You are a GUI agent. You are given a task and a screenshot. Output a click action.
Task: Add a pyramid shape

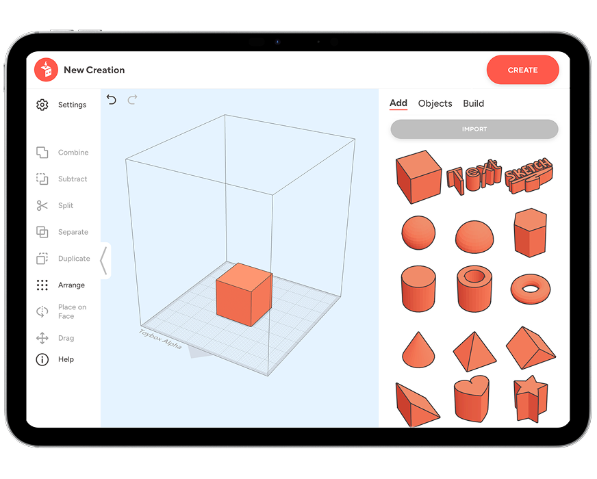474,352
